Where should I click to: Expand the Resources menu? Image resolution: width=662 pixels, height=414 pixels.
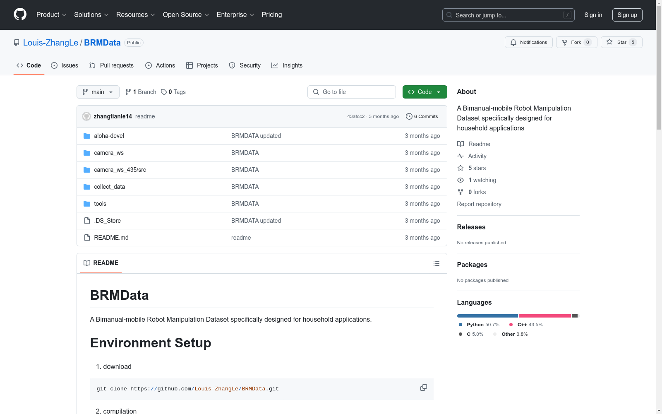pyautogui.click(x=136, y=15)
